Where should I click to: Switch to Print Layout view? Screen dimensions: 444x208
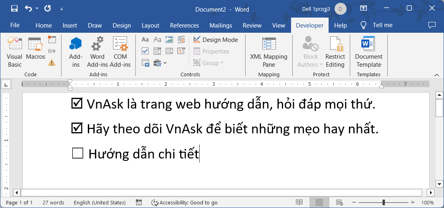coord(319,202)
